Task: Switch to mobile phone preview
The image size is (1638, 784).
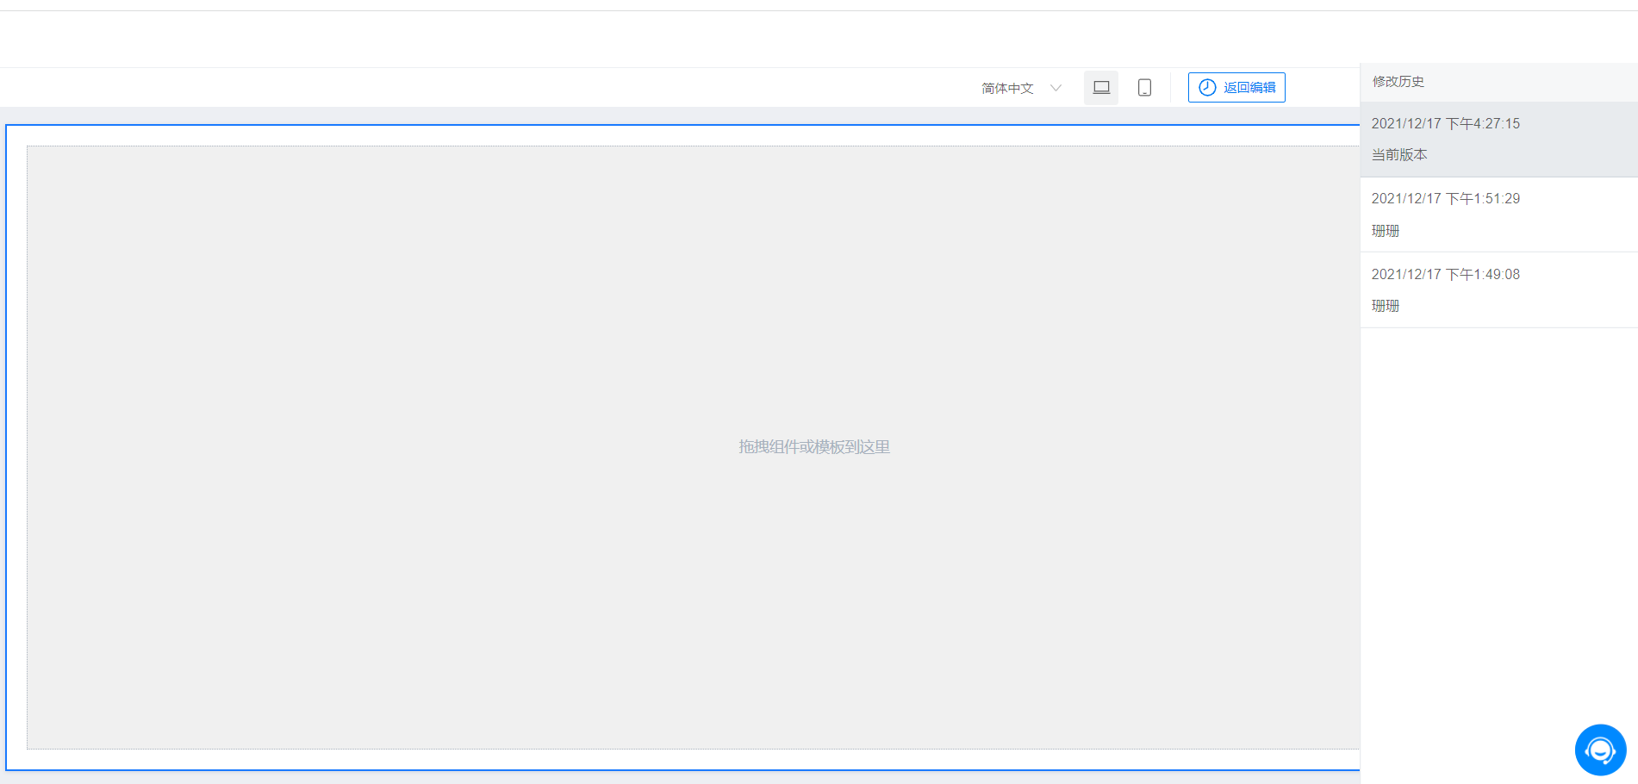Action: [1144, 88]
